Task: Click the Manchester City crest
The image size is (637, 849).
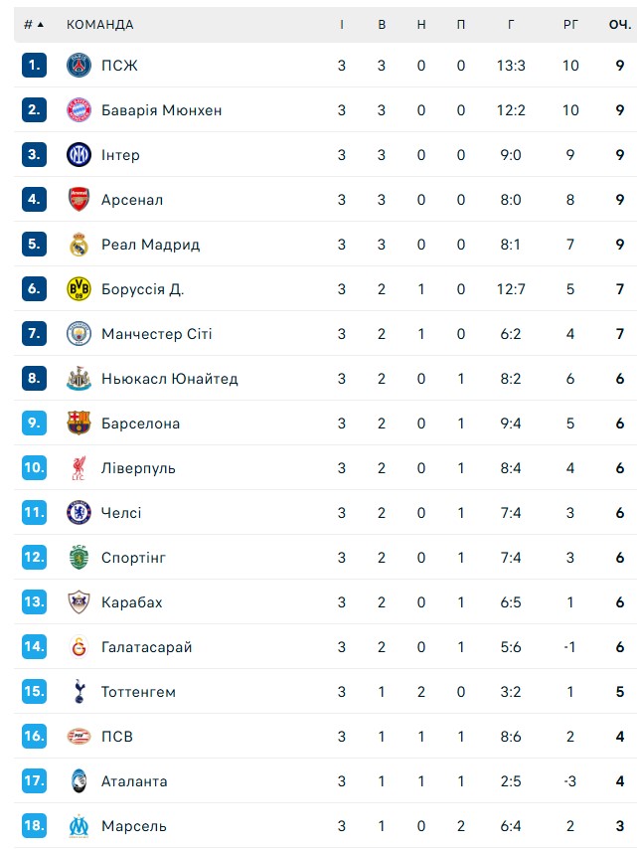Action: pos(79,334)
